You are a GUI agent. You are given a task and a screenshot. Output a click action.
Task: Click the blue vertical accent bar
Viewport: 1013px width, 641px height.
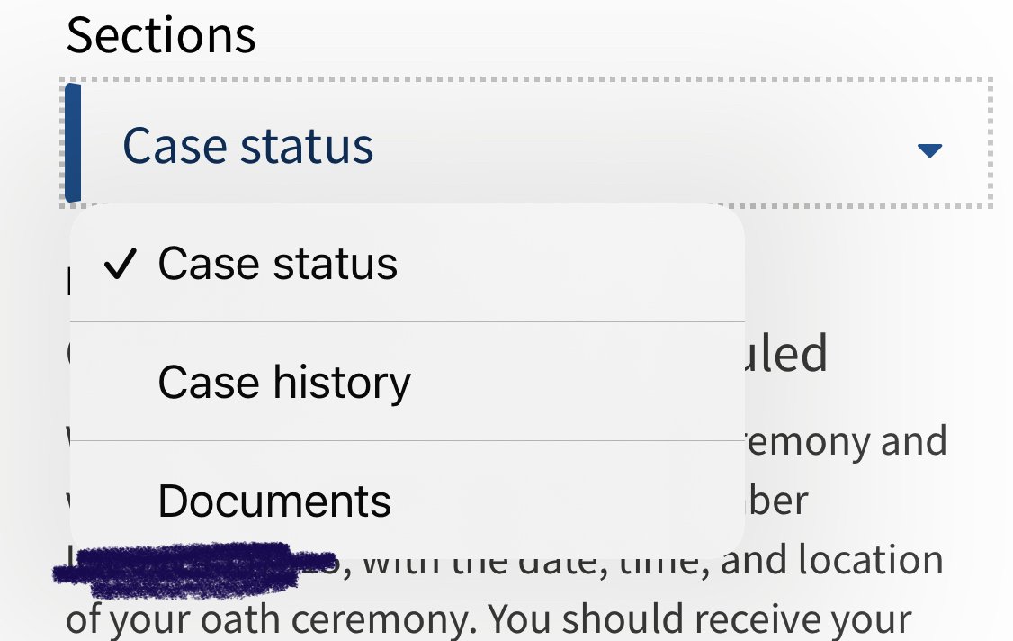73,143
